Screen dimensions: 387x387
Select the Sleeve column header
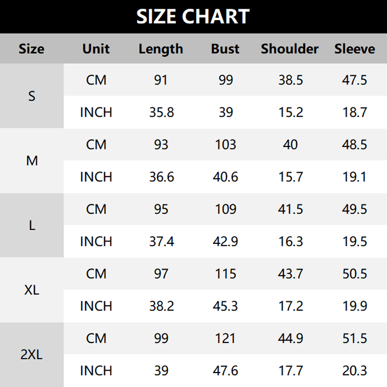355,49
